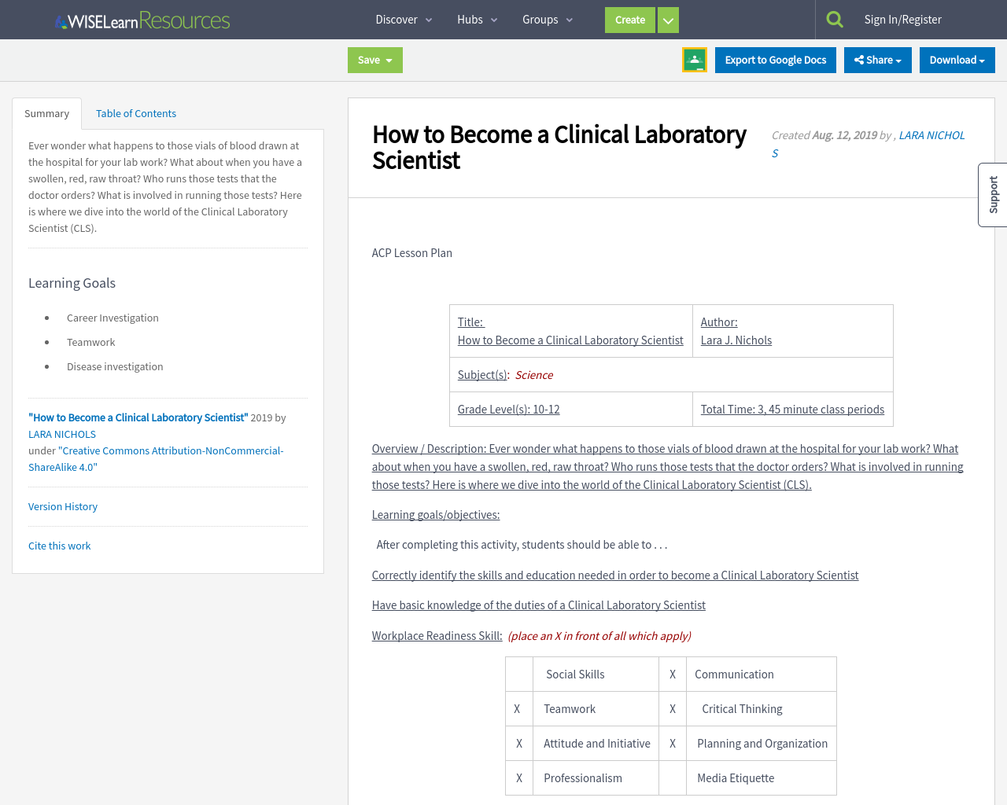
Task: Open the Hubs dropdown
Action: pyautogui.click(x=477, y=19)
